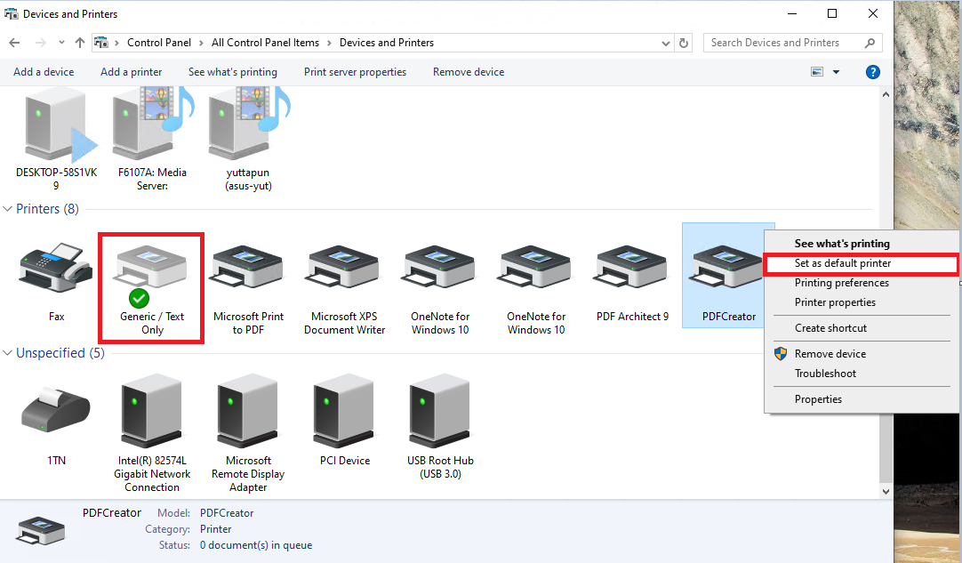Click Printing preferences in context menu
Image resolution: width=962 pixels, height=563 pixels.
click(x=841, y=283)
